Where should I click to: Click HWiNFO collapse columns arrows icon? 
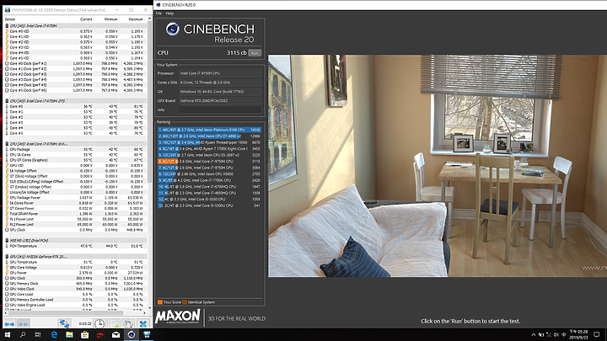(x=24, y=323)
